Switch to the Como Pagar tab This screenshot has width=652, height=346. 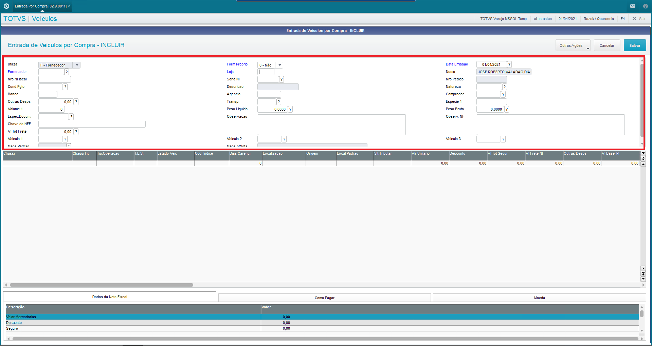coord(325,298)
